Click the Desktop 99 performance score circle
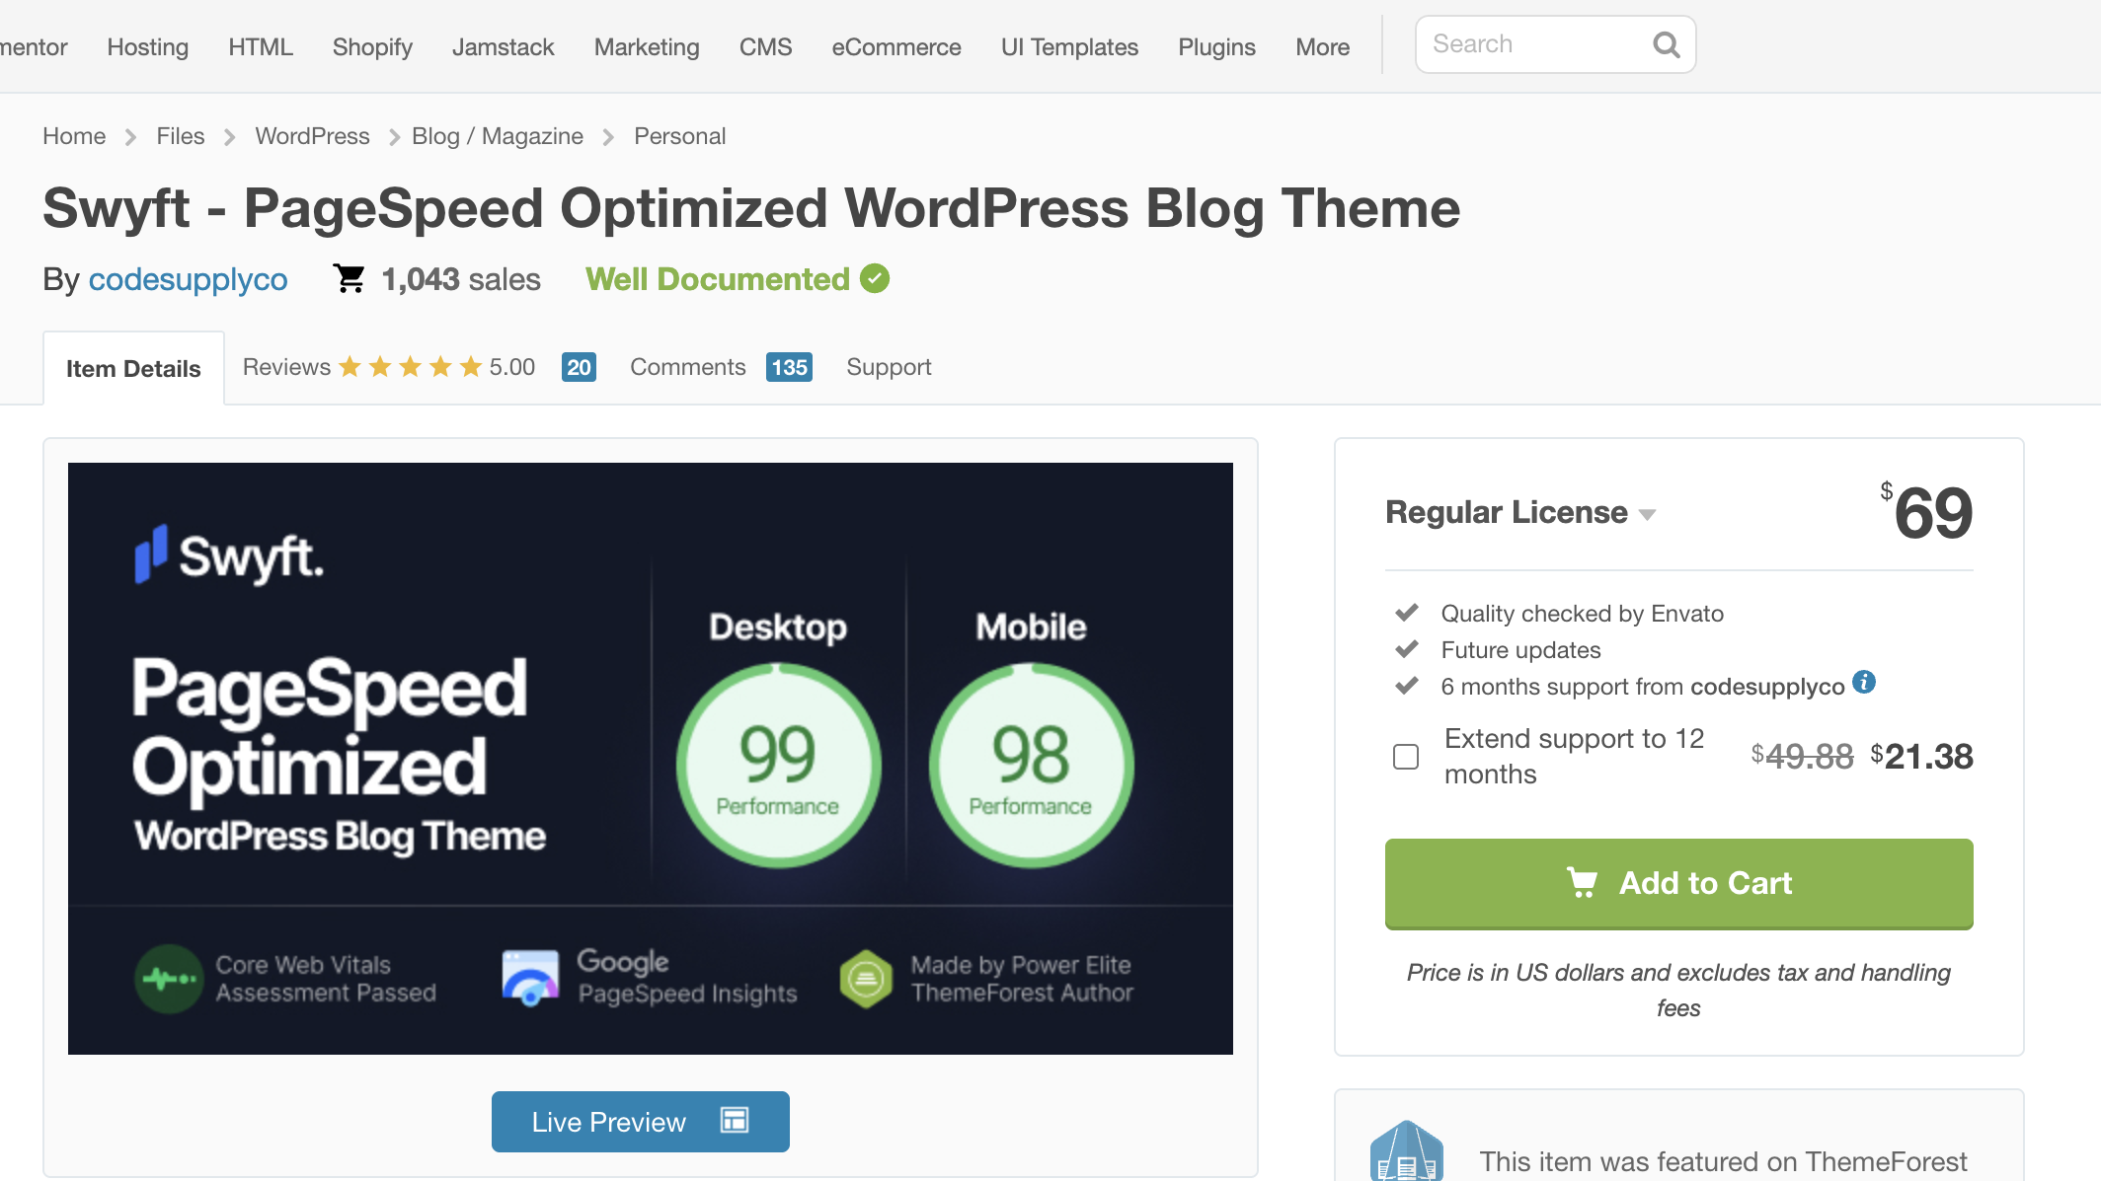This screenshot has width=2101, height=1181. [x=778, y=766]
